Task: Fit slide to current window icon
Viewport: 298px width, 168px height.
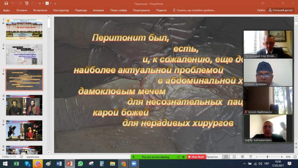Action: pyautogui.click(x=294, y=157)
